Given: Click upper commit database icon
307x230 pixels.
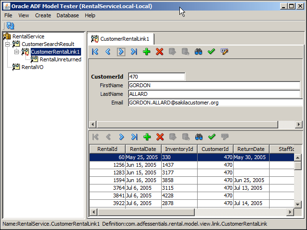Looking at the screenshot, I should click(172, 52).
